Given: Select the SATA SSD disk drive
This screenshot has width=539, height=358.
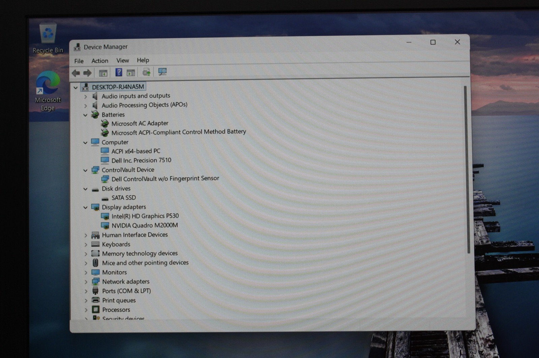Looking at the screenshot, I should tap(124, 198).
